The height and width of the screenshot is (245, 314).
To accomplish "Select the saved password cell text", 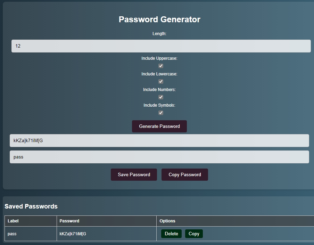I will pos(73,234).
